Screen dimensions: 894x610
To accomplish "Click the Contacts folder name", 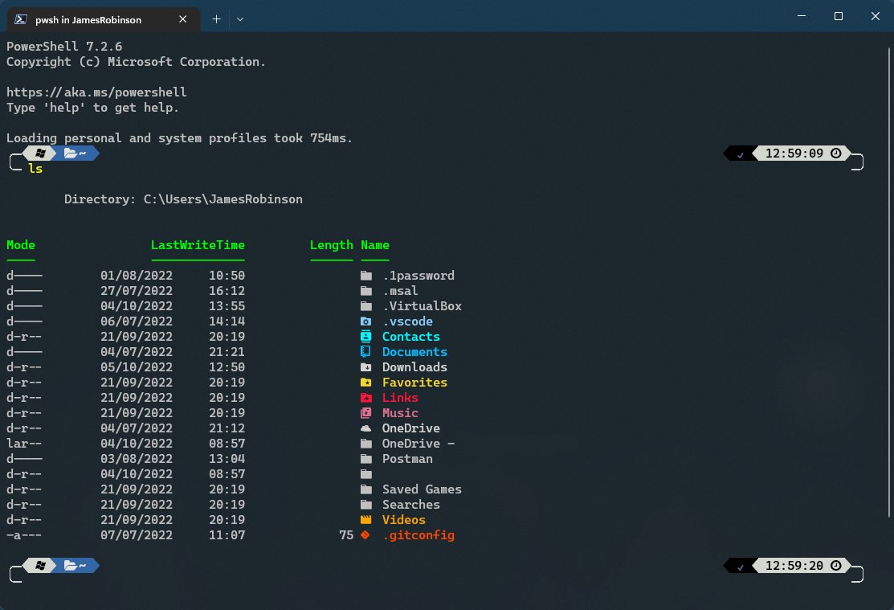I will (411, 337).
